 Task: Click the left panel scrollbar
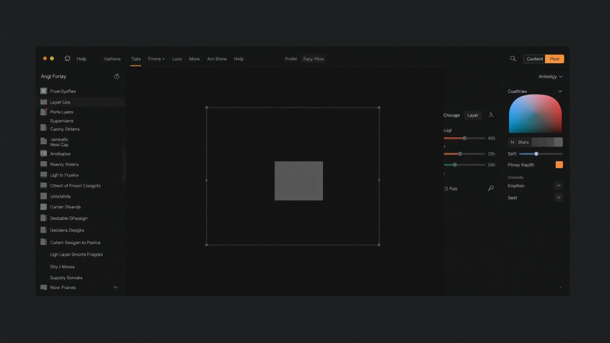(124, 164)
